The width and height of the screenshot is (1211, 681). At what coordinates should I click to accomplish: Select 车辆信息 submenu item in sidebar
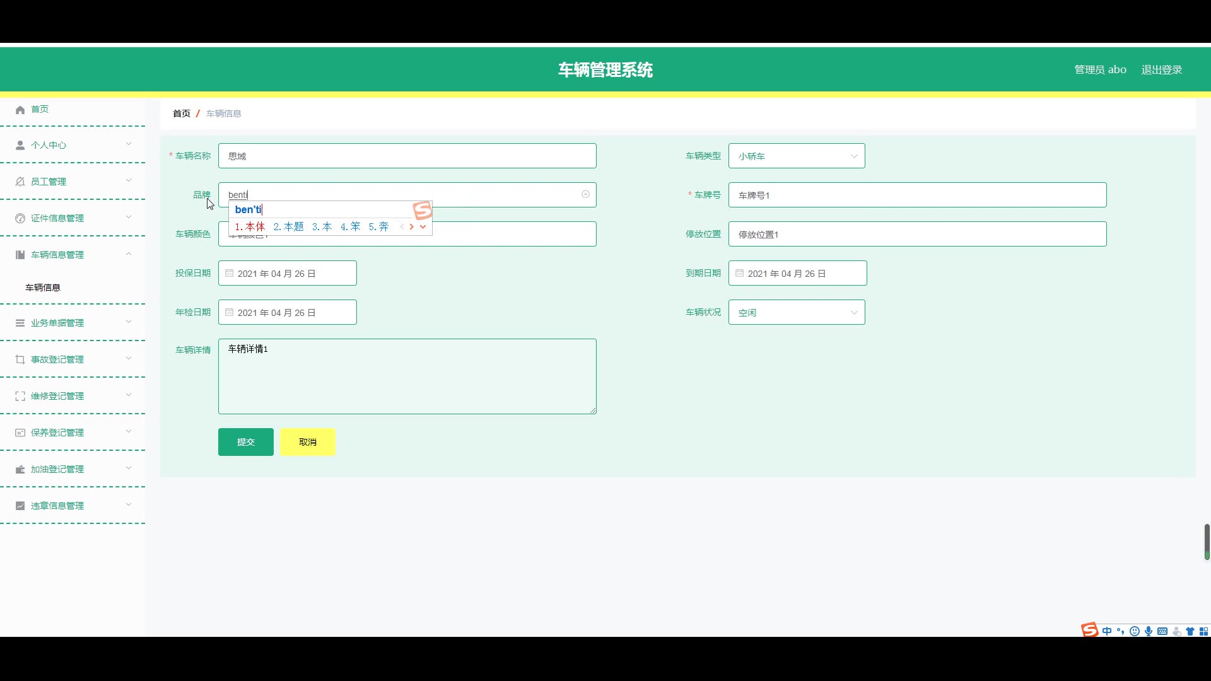tap(43, 288)
